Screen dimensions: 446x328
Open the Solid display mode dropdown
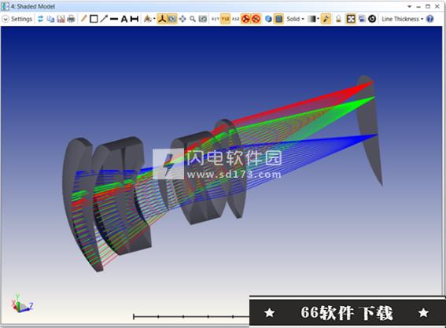(x=295, y=19)
